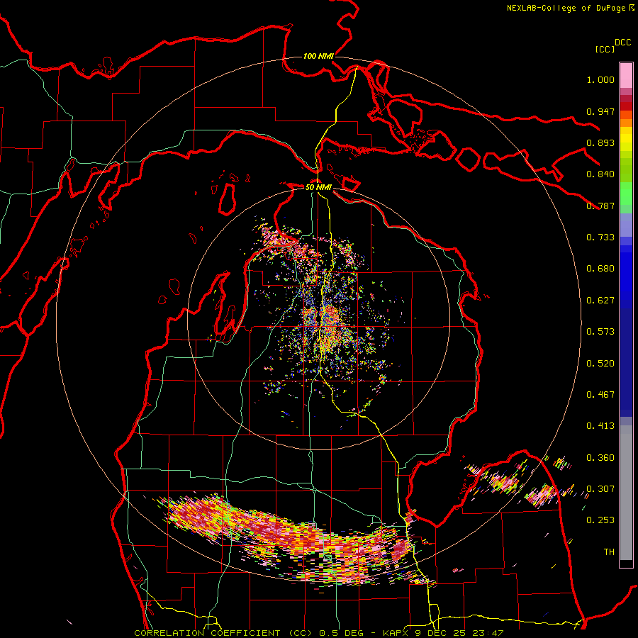This screenshot has width=638, height=638.
Task: Click the 100 NMI range ring label
Action: [318, 56]
